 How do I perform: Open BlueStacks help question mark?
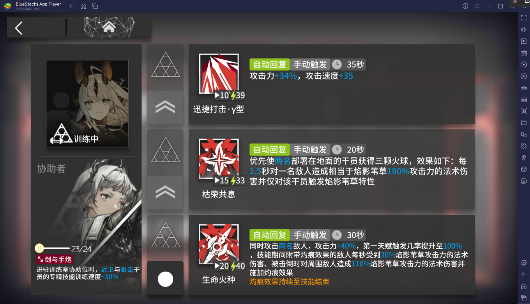[465, 6]
